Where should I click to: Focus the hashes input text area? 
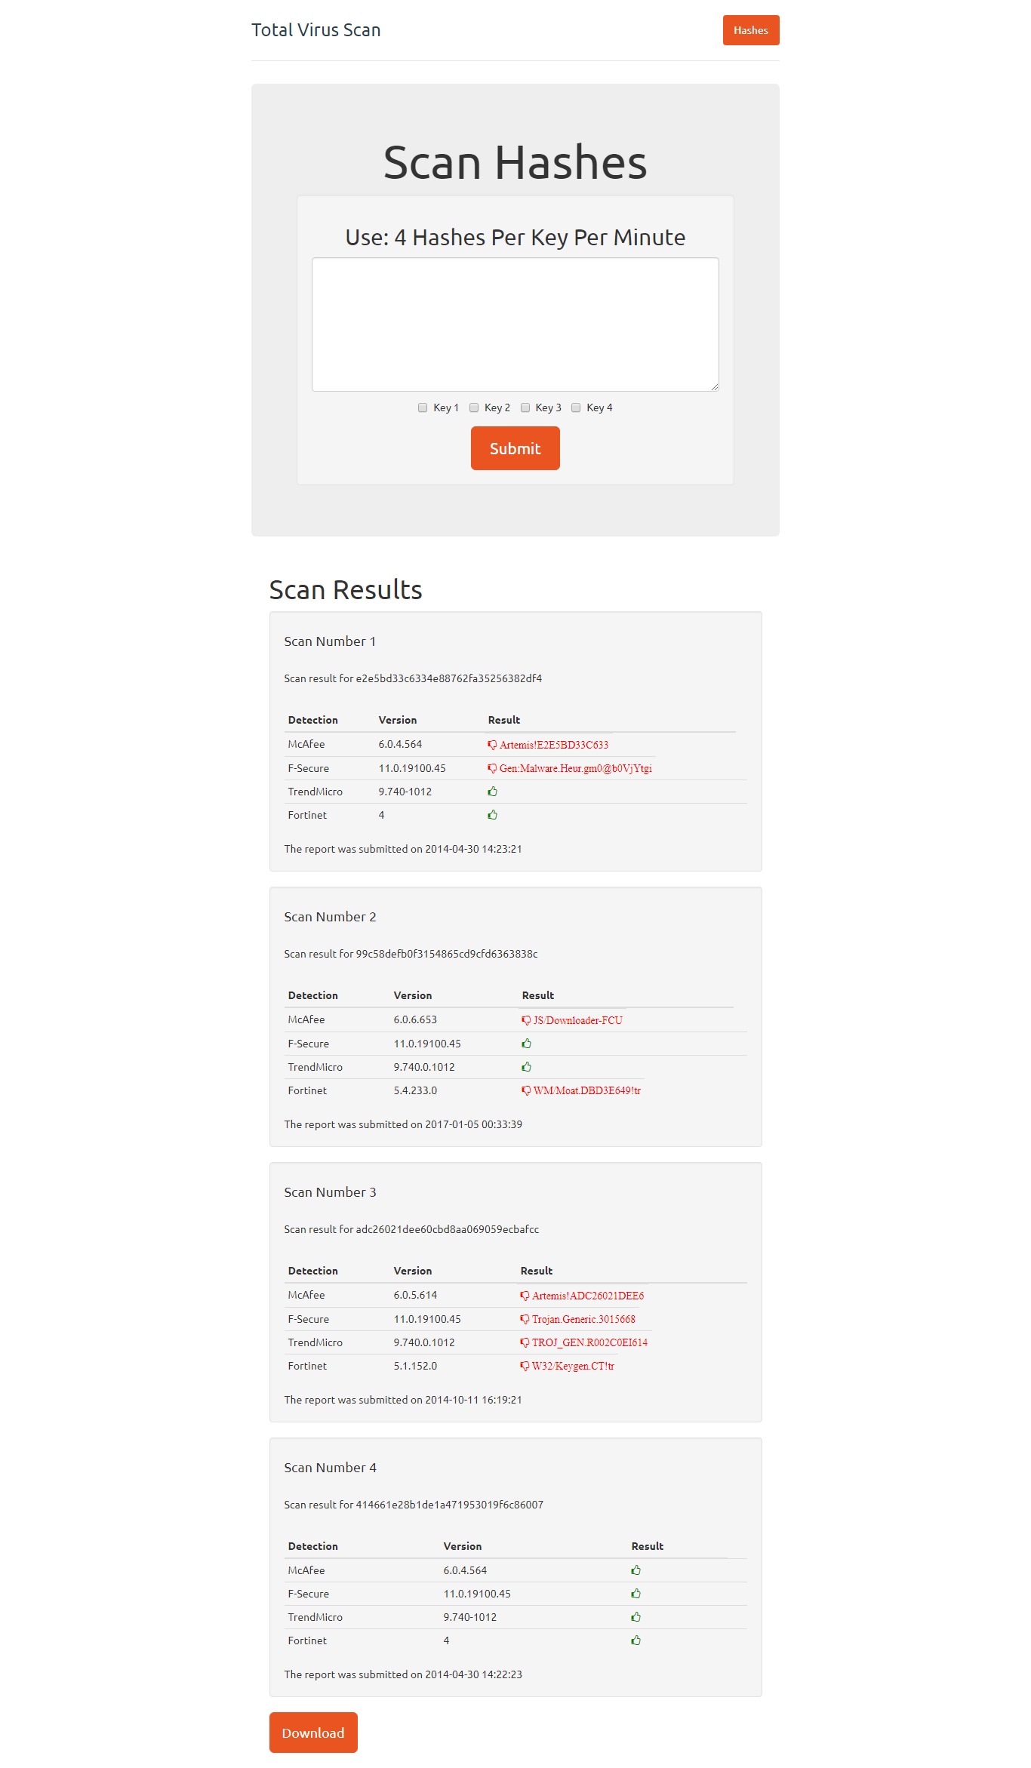pos(515,324)
